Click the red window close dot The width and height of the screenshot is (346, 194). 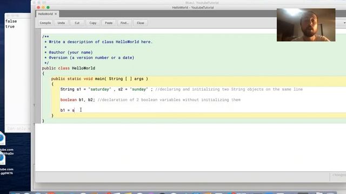point(38,8)
